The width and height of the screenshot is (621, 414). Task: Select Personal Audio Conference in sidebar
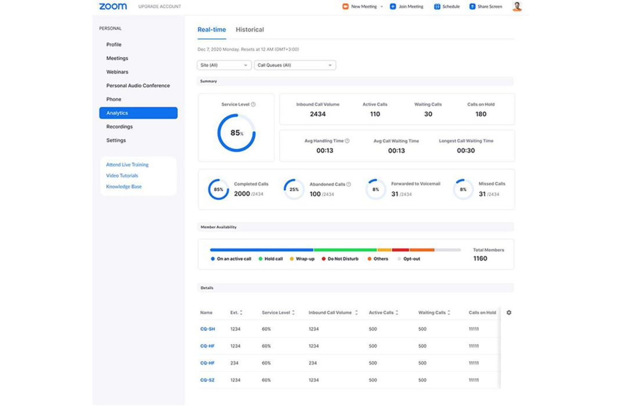(x=138, y=86)
